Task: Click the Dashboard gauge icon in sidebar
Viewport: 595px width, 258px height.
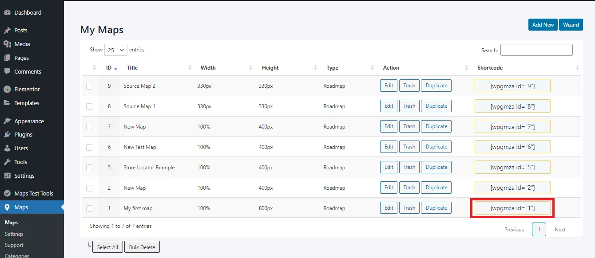Action: click(7, 12)
